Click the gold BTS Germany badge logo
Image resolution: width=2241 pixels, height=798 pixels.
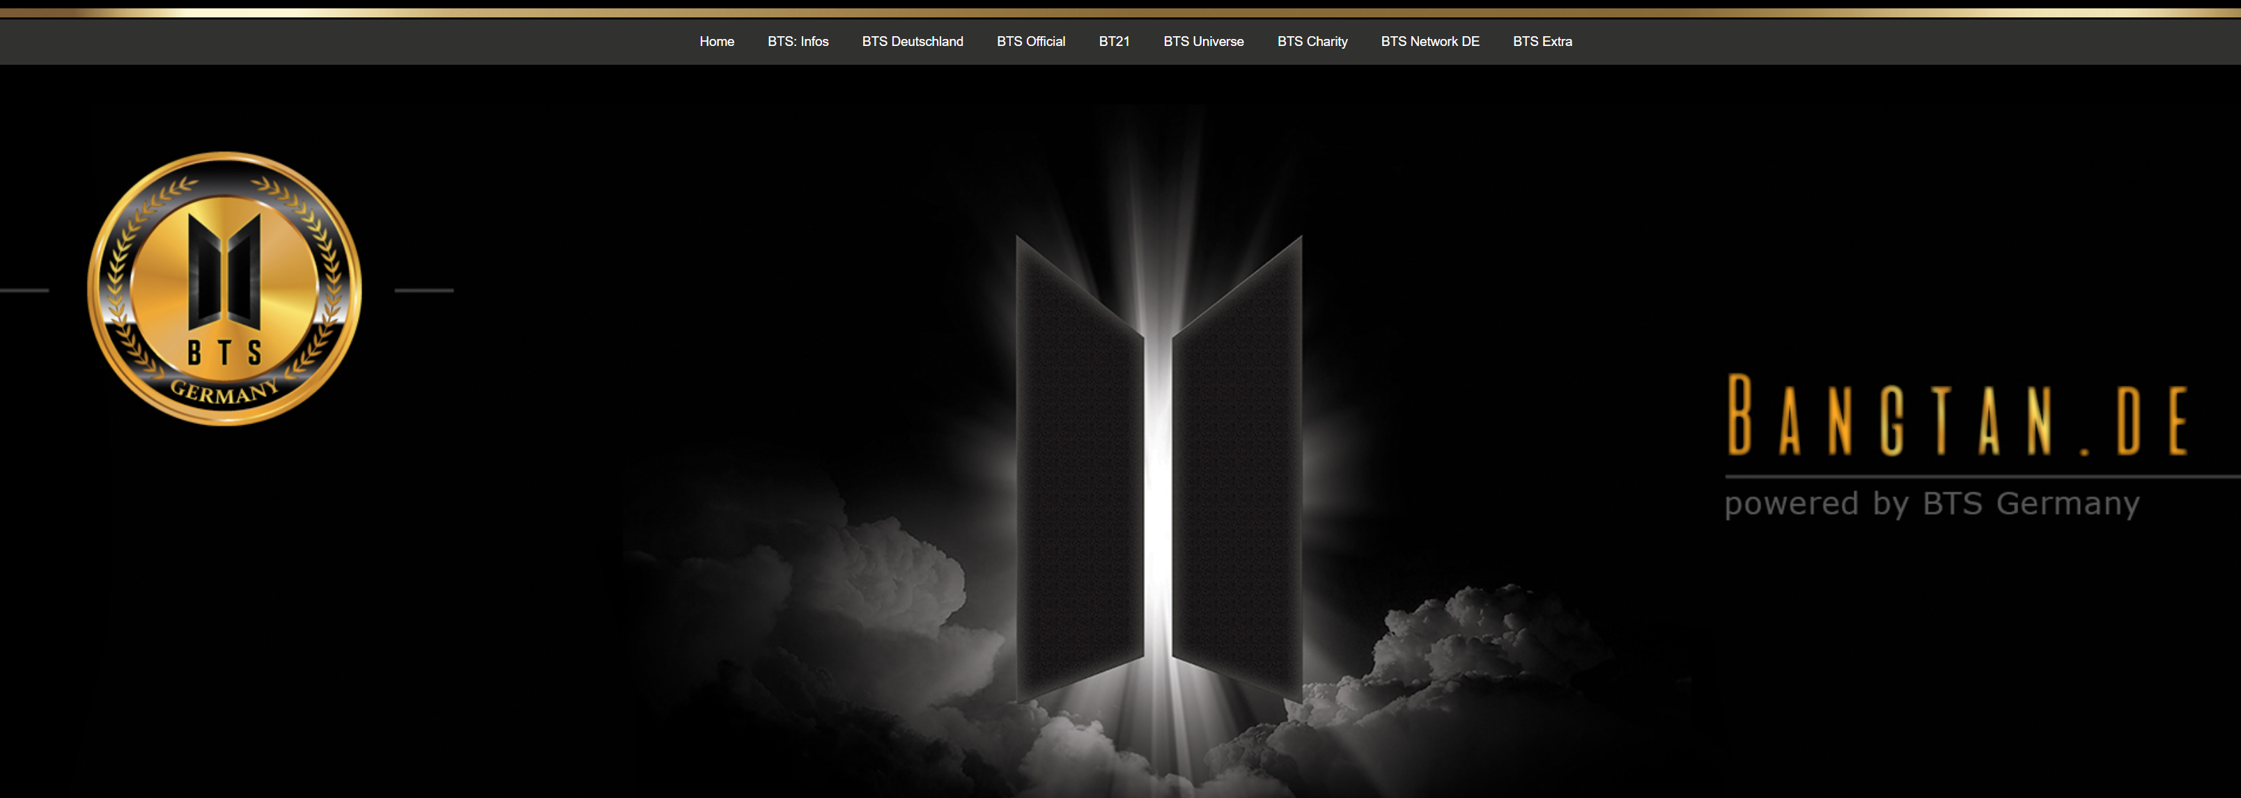point(224,288)
